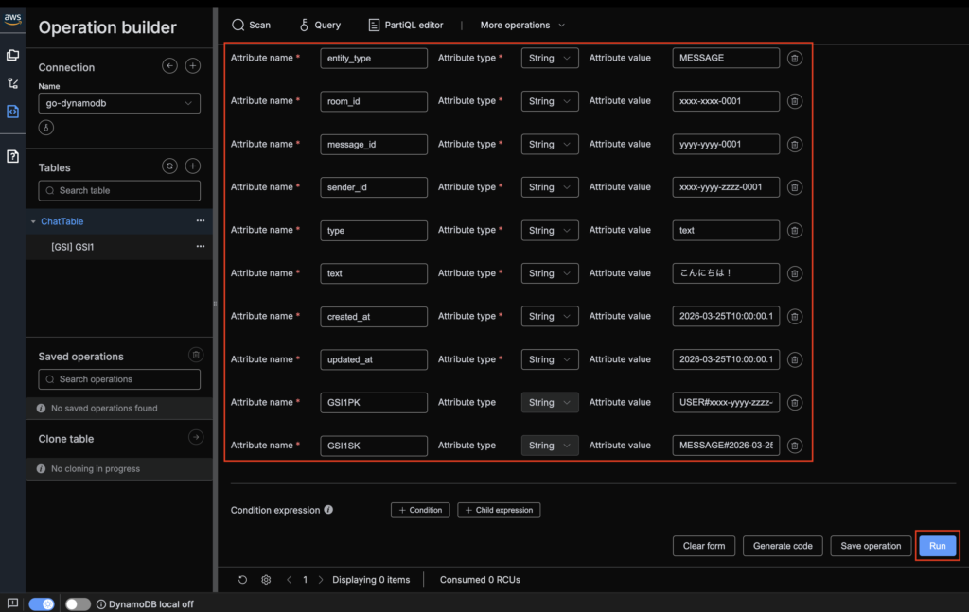This screenshot has height=612, width=969.
Task: Click the feedback icon in status bar
Action: [x=12, y=603]
